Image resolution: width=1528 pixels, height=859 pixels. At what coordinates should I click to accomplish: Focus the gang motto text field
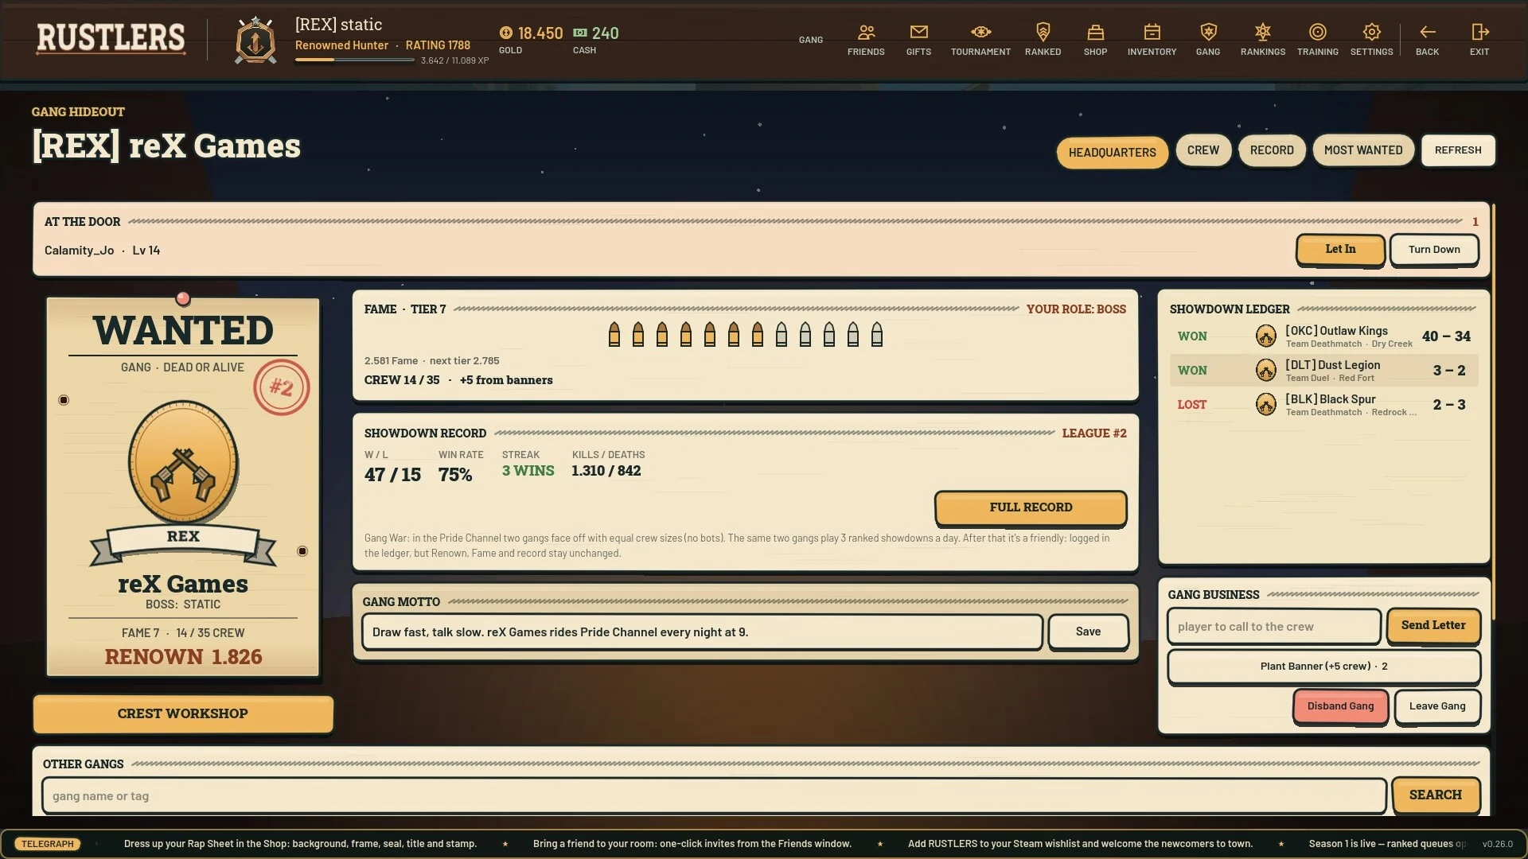pyautogui.click(x=702, y=632)
